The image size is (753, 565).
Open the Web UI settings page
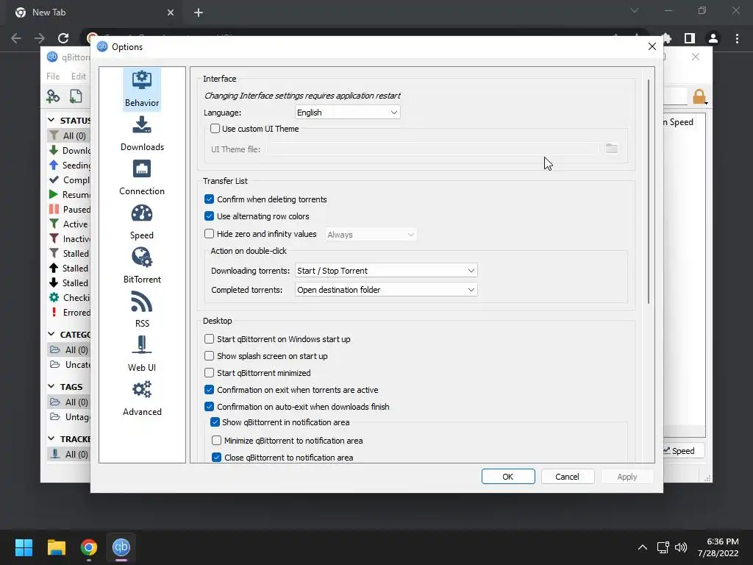(142, 355)
